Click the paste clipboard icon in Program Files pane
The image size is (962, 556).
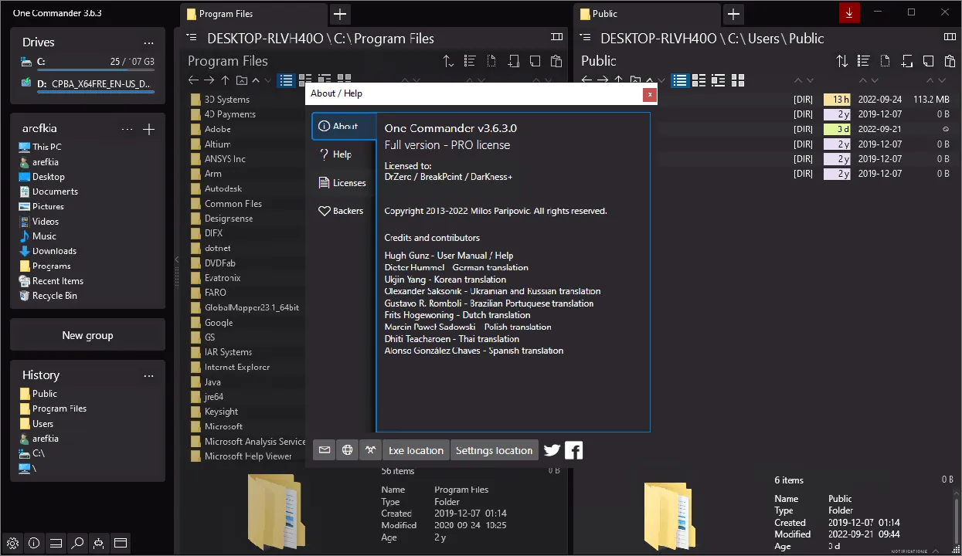click(x=556, y=61)
